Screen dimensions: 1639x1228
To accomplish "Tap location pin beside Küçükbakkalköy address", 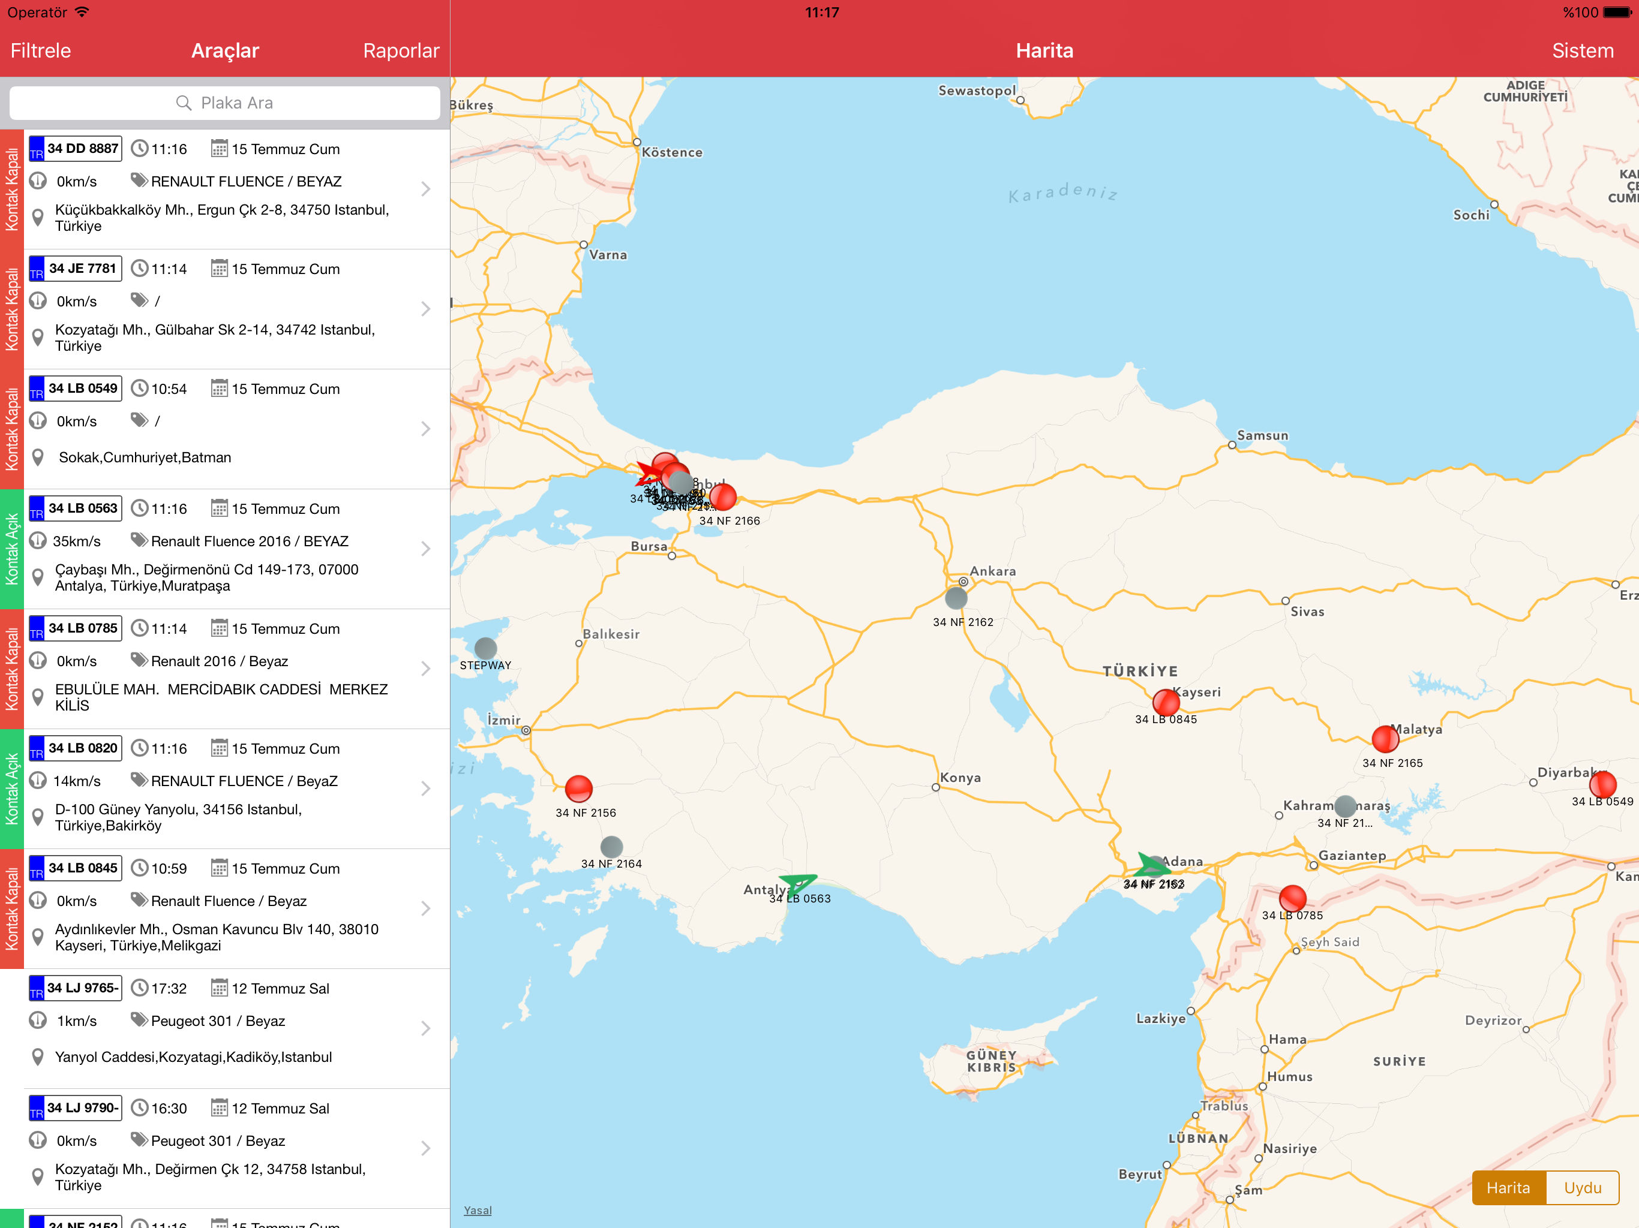I will [x=38, y=218].
